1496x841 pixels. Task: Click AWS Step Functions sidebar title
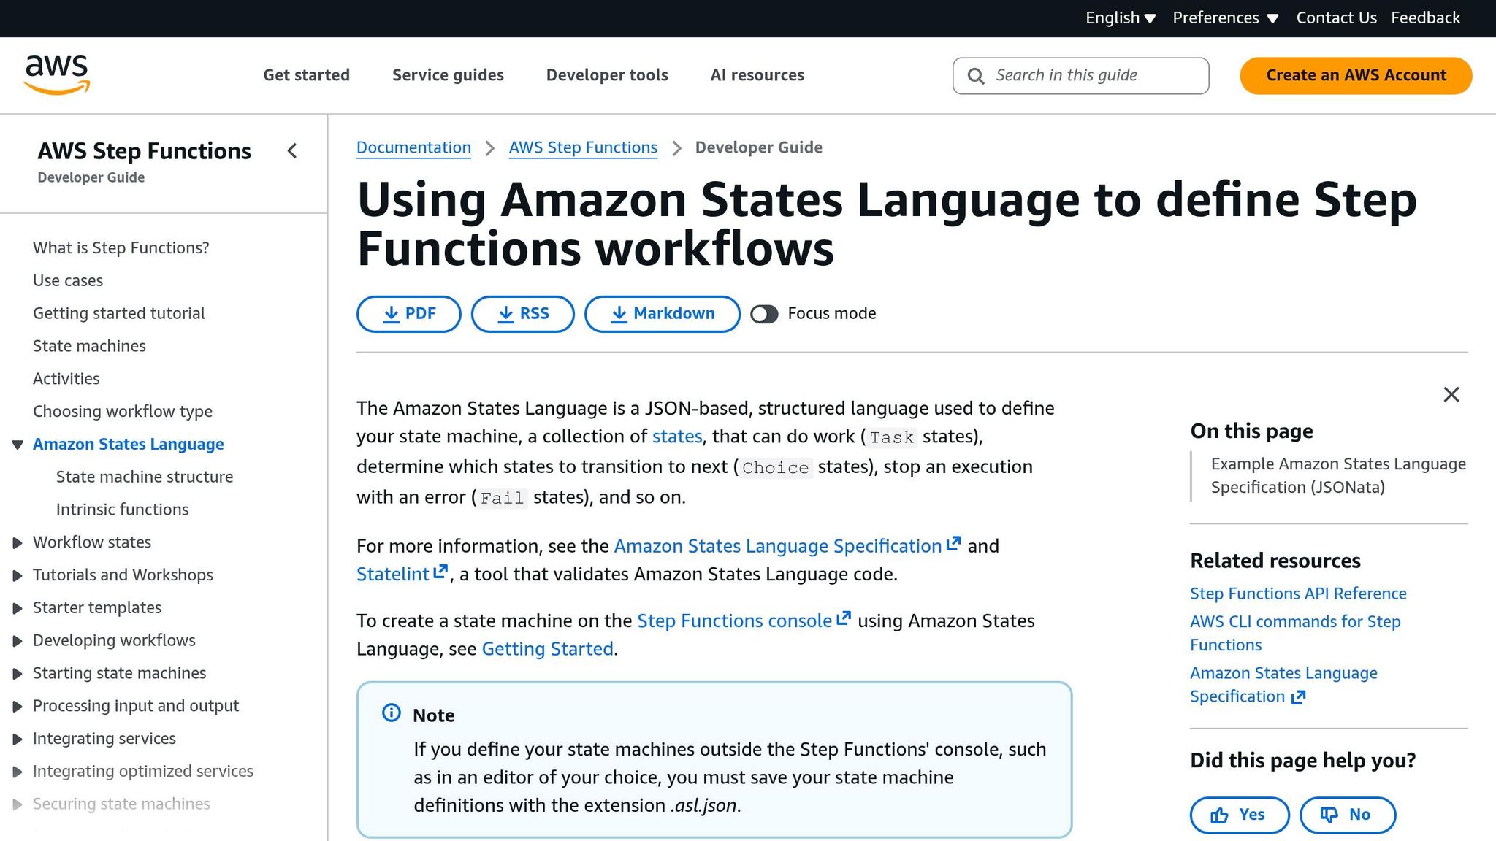(144, 151)
